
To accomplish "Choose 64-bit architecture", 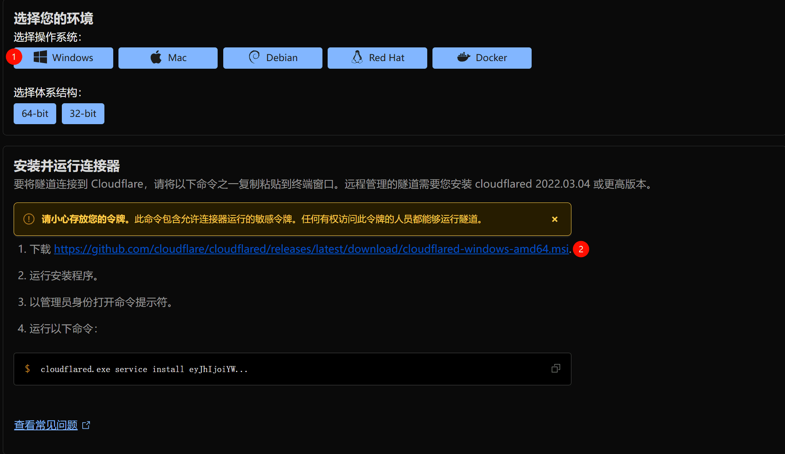I will [35, 114].
